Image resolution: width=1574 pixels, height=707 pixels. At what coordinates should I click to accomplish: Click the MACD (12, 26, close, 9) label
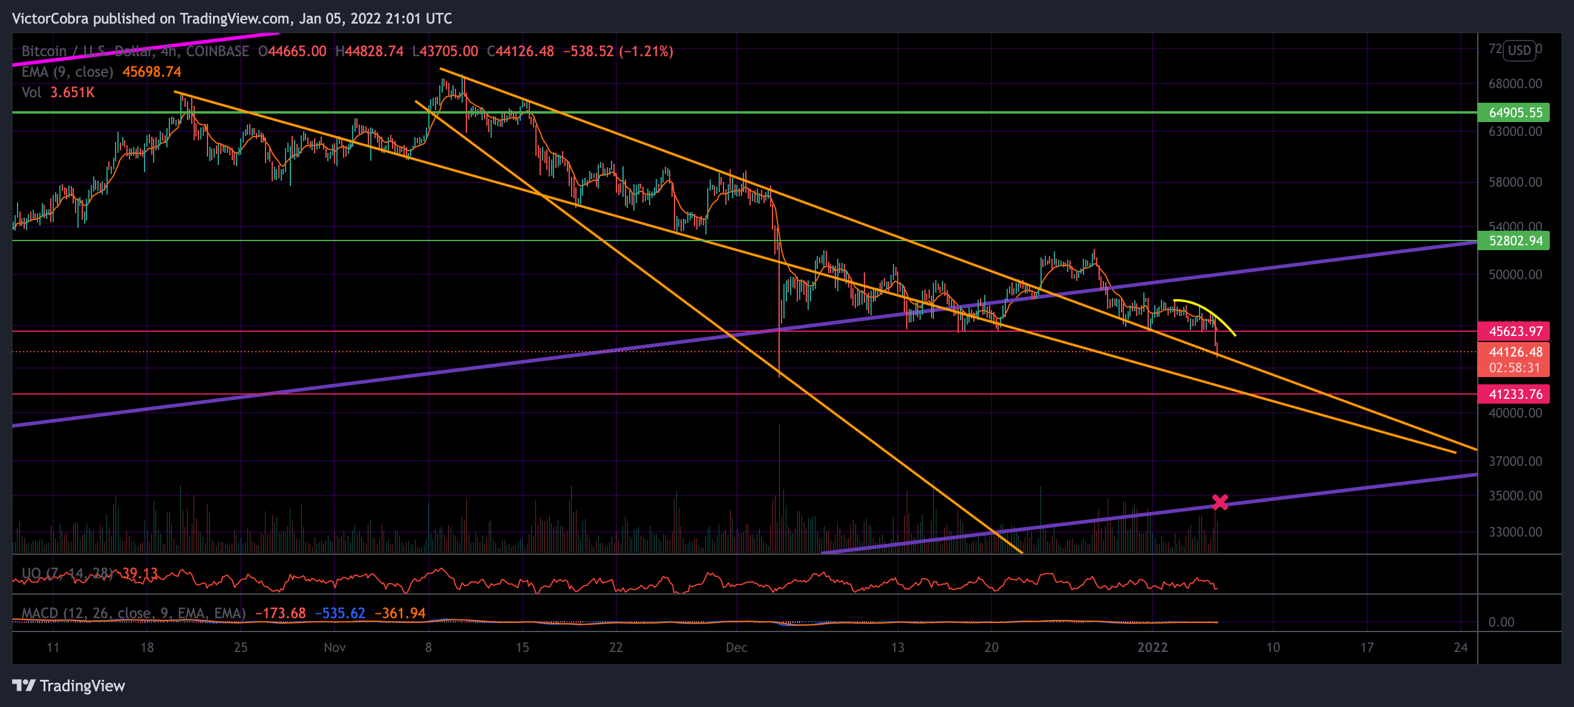pos(134,613)
